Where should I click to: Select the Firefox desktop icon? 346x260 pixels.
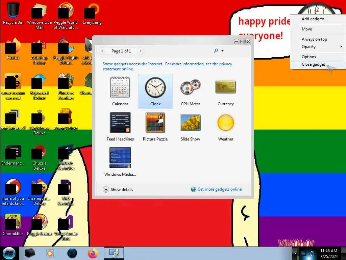[13, 49]
